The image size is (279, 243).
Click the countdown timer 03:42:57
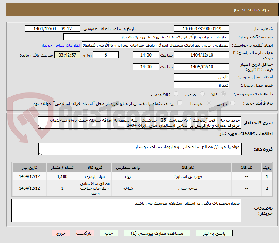(67, 55)
